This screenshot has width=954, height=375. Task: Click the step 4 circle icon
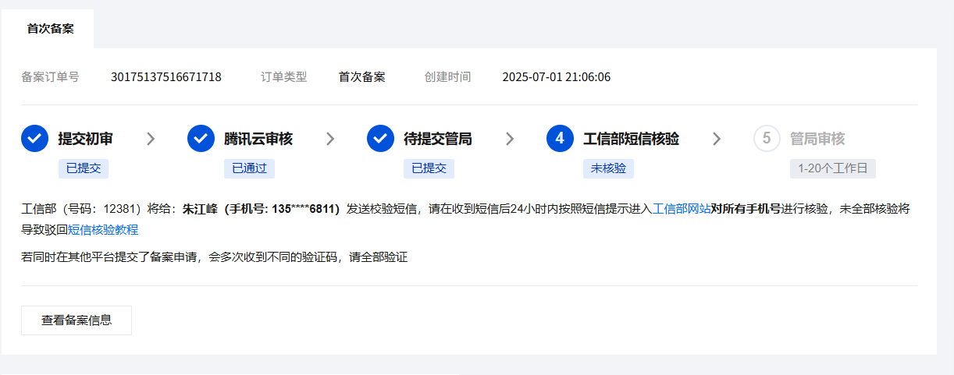tap(560, 139)
